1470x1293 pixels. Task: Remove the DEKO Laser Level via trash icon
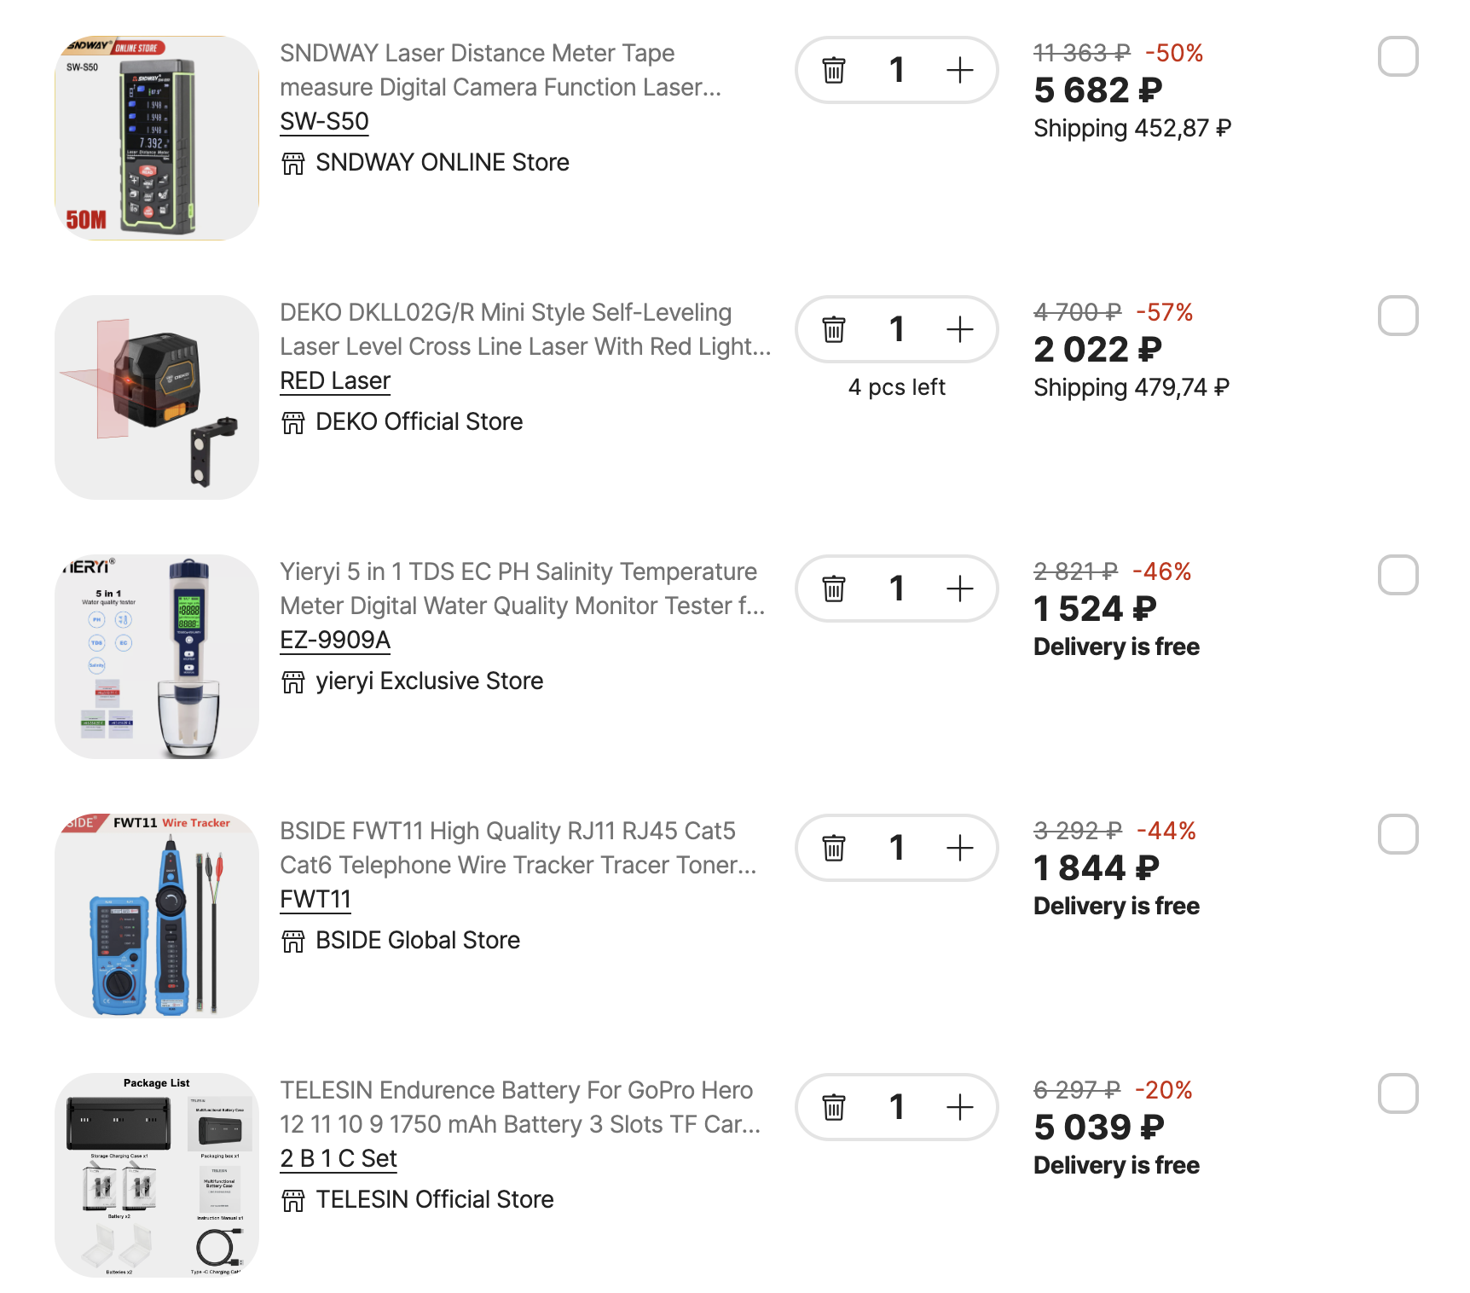pos(833,329)
